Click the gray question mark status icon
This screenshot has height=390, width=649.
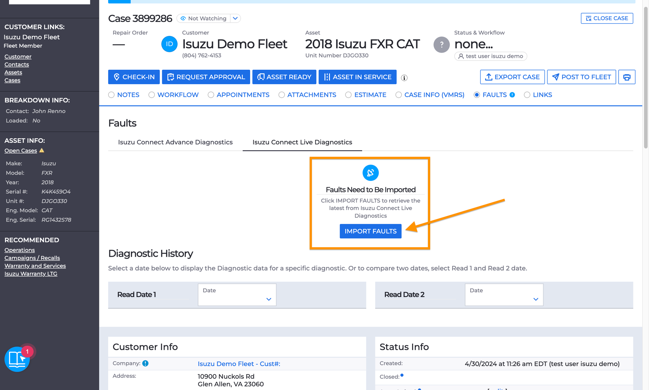pyautogui.click(x=441, y=45)
